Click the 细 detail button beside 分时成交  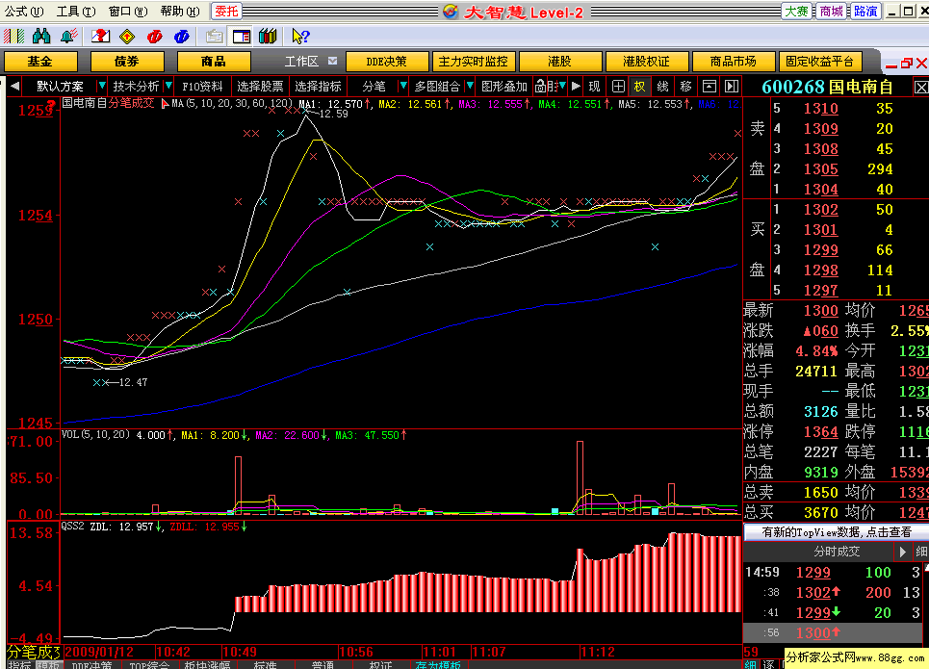[920, 552]
